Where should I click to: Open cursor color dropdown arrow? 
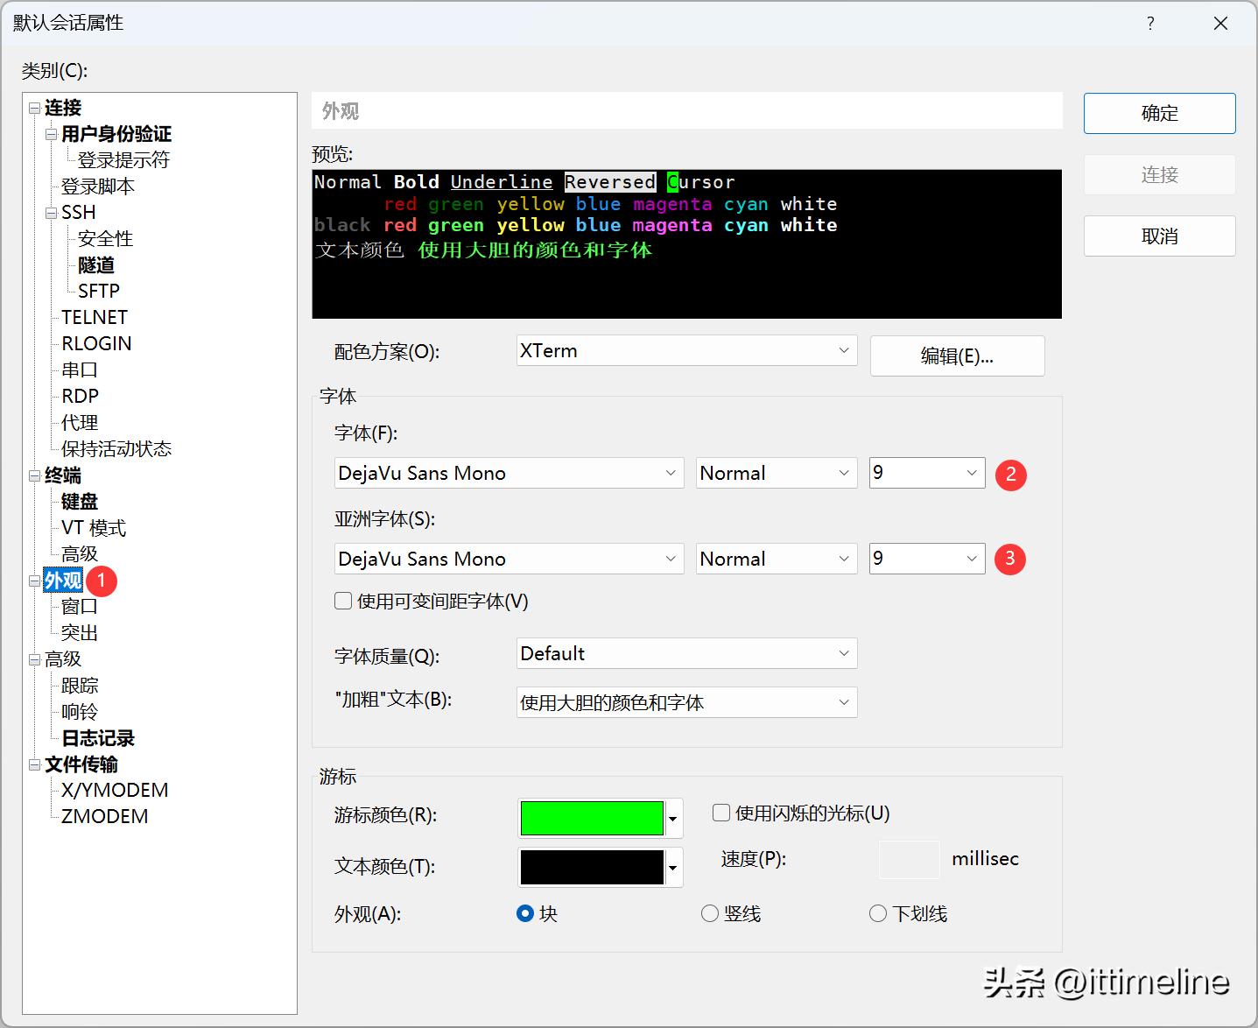673,820
